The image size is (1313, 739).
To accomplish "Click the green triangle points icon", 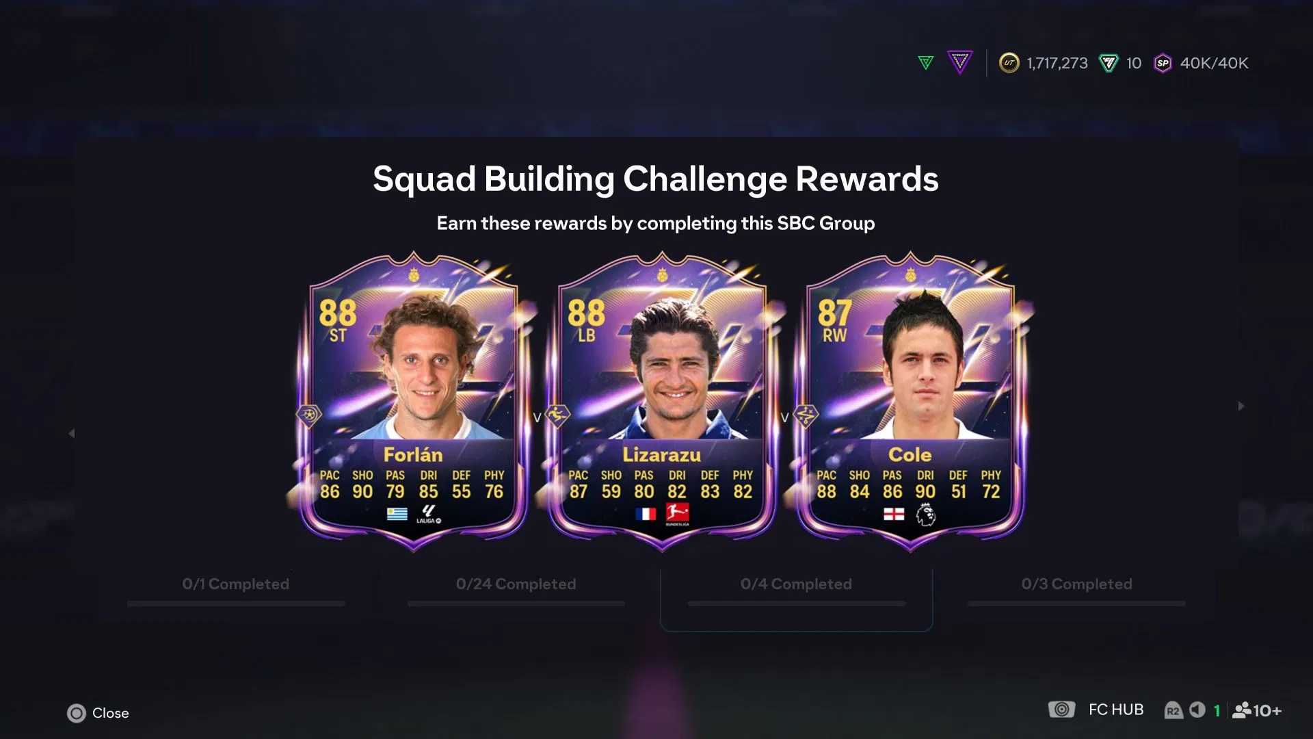I will [x=925, y=63].
